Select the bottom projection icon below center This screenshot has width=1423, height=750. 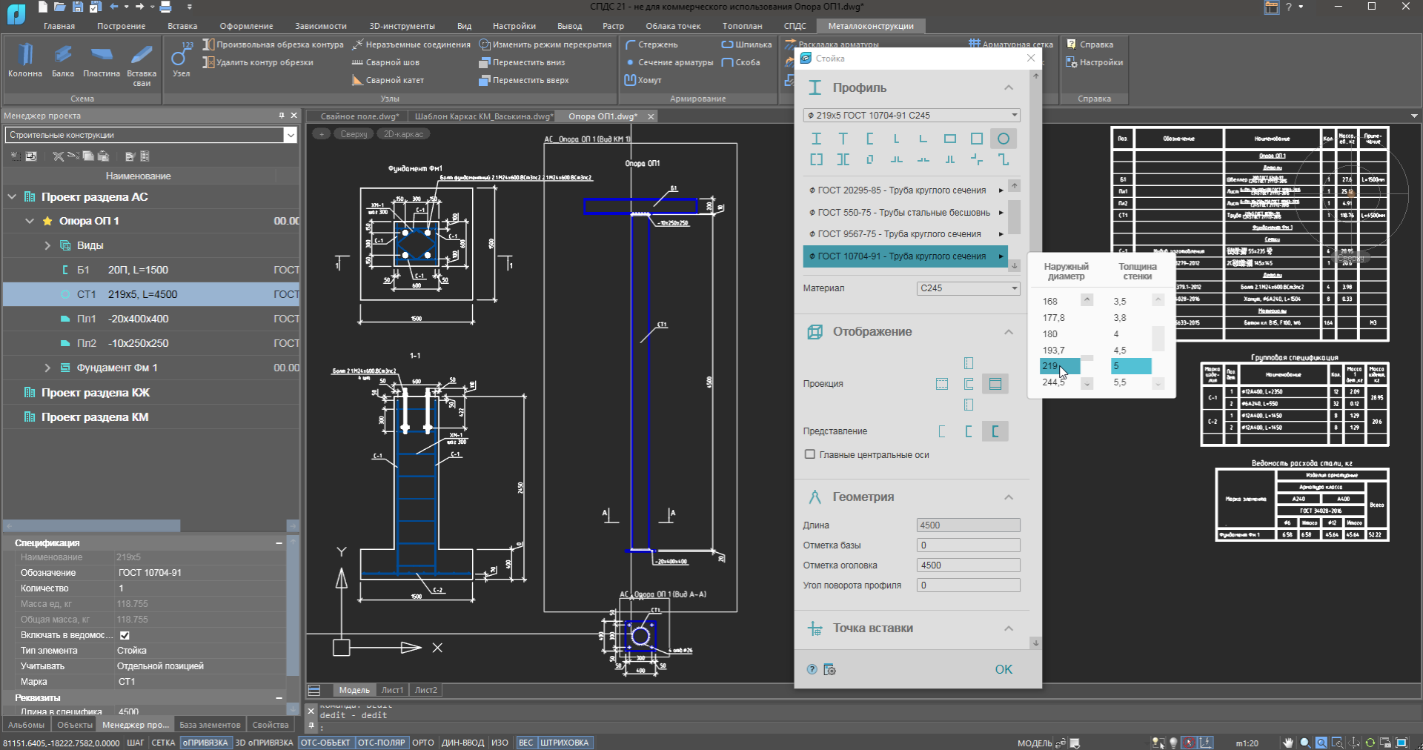point(969,405)
